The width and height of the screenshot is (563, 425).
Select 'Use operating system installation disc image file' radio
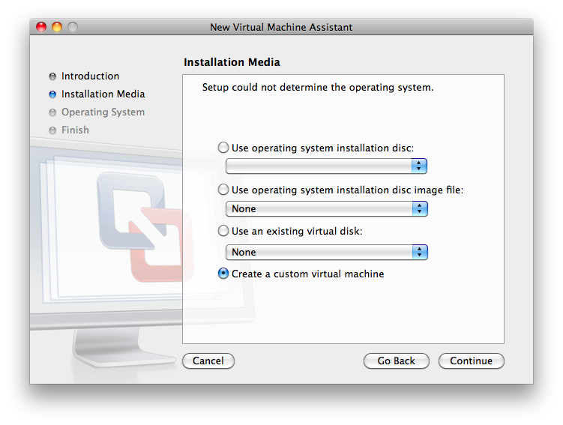click(x=223, y=190)
